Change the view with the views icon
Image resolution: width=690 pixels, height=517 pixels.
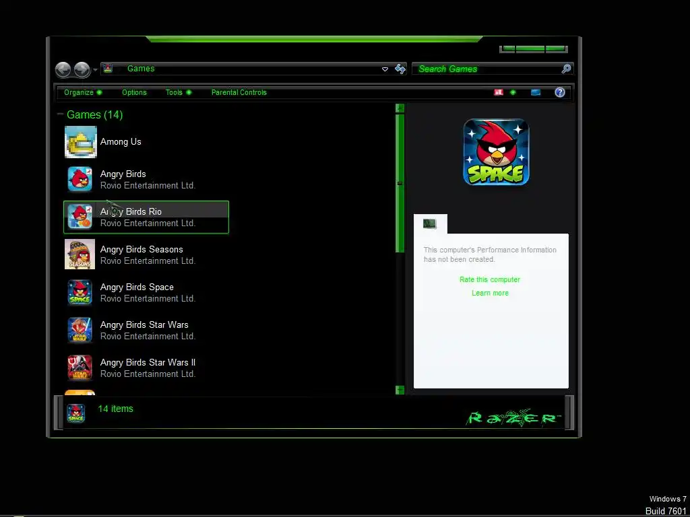(498, 92)
